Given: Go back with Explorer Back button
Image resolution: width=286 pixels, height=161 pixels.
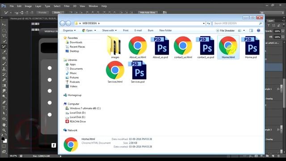Looking at the screenshot, I should 63,23.
